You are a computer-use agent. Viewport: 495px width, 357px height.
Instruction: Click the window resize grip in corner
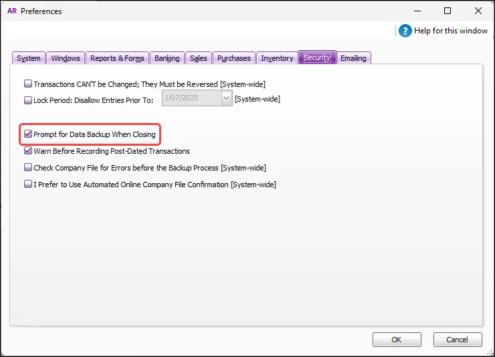(x=490, y=352)
